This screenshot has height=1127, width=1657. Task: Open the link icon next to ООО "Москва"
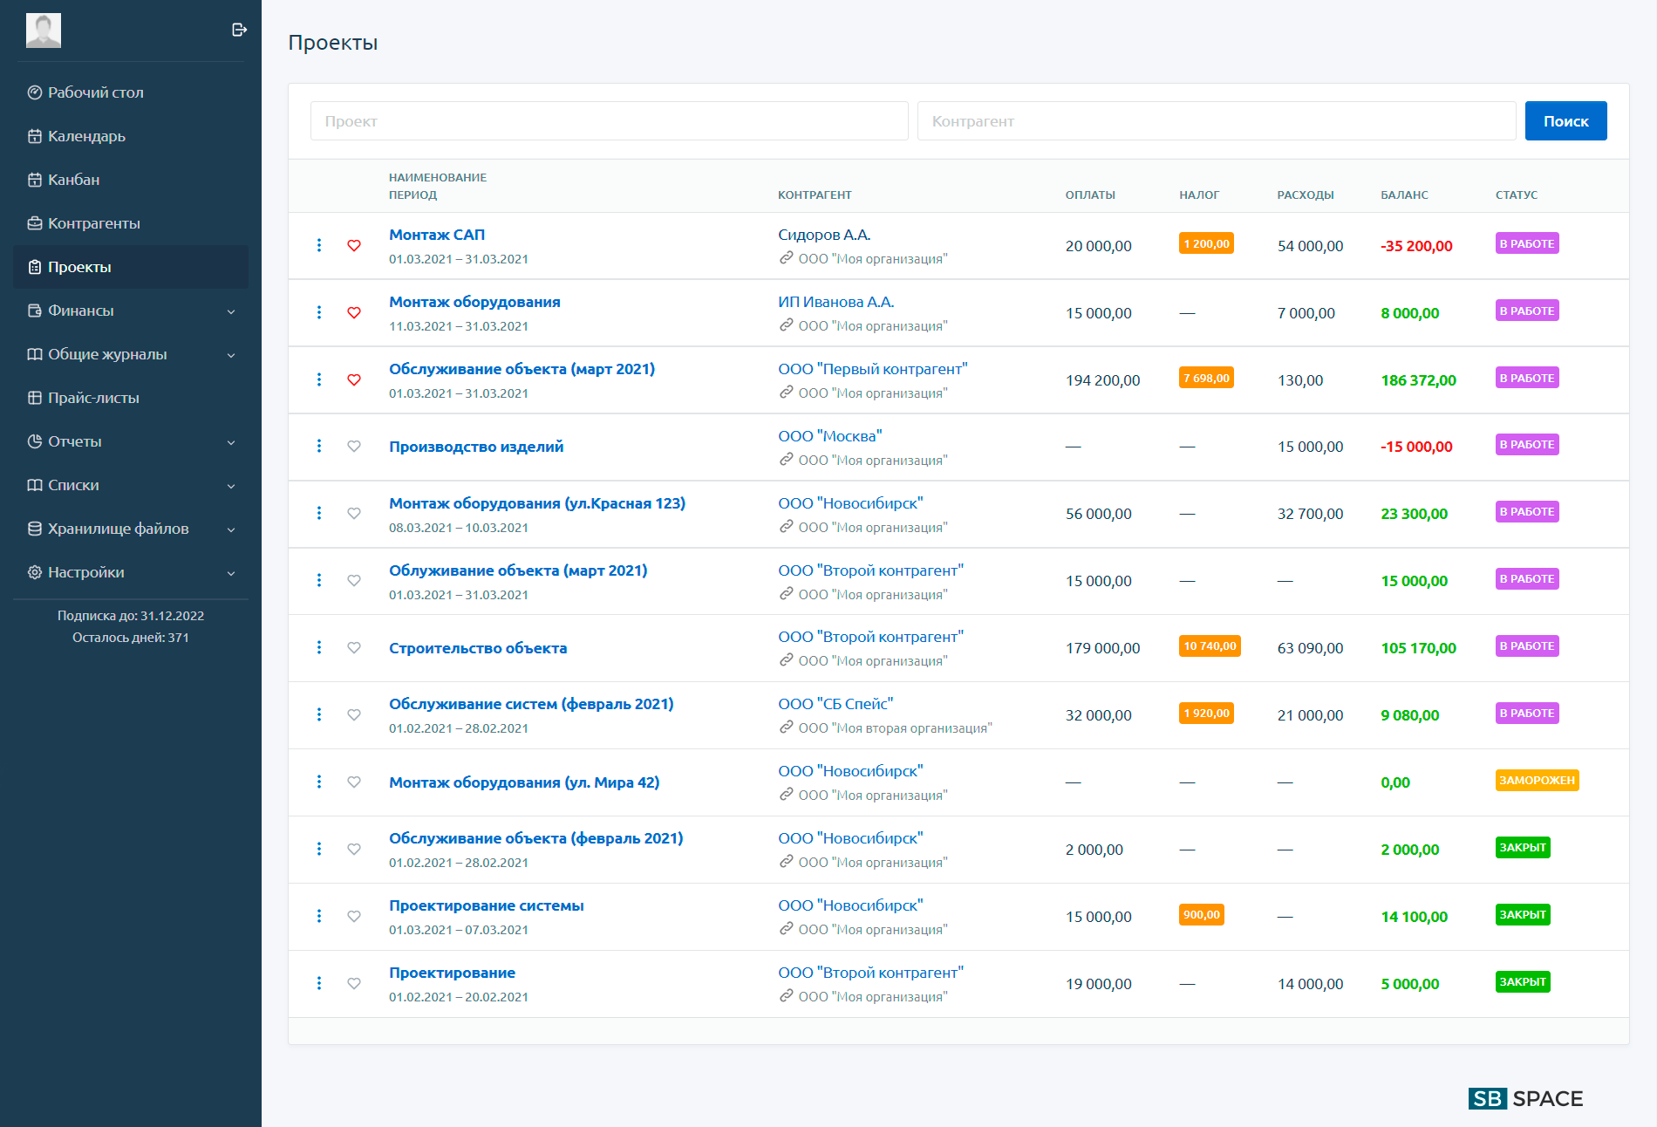click(x=787, y=460)
